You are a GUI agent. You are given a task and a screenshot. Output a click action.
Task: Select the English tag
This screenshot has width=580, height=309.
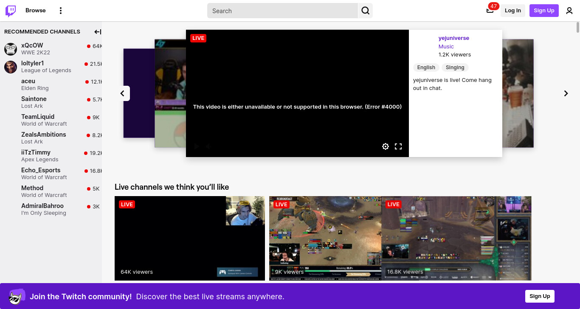(426, 67)
